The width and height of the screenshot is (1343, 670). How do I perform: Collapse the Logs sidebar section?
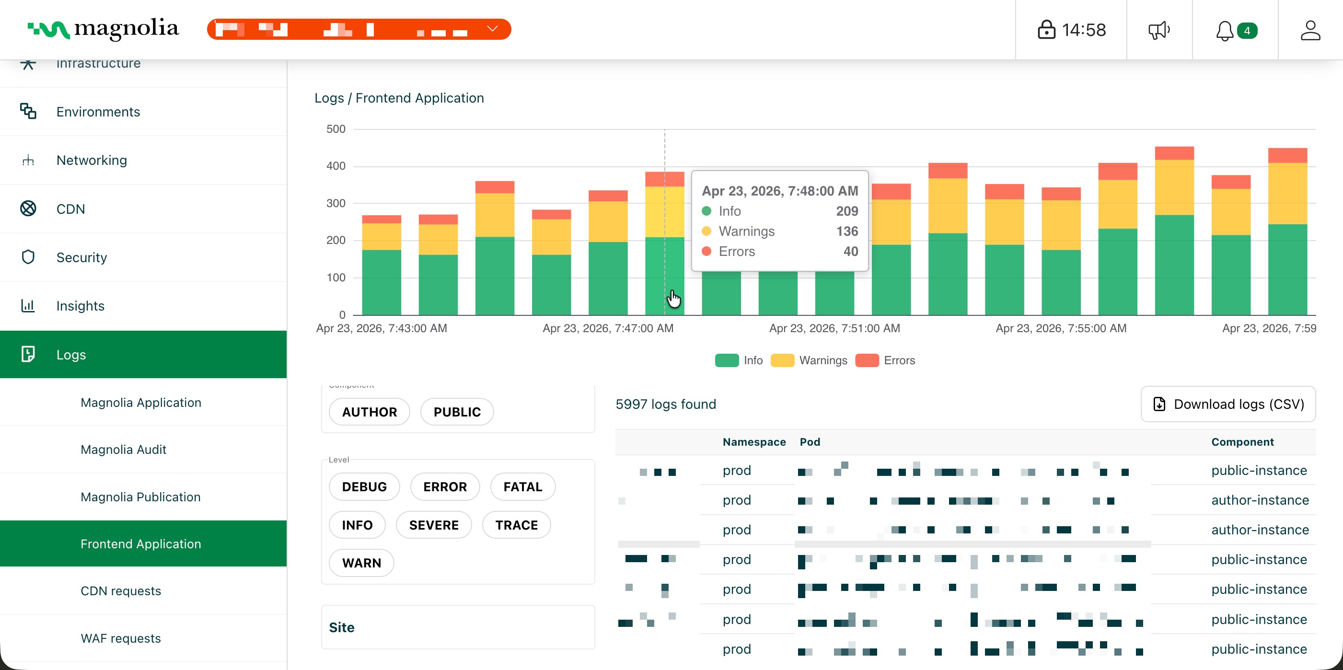point(143,354)
